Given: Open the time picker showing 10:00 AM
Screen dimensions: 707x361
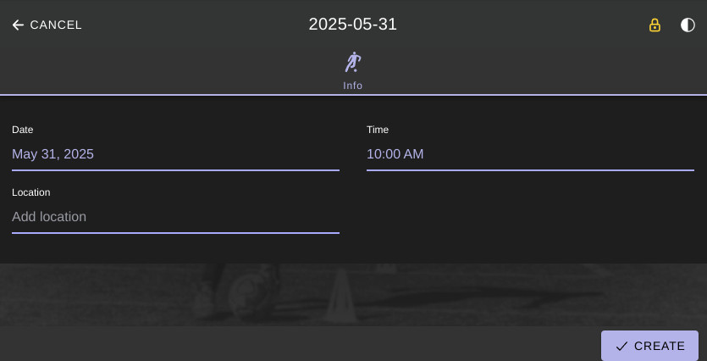Looking at the screenshot, I should pyautogui.click(x=530, y=154).
